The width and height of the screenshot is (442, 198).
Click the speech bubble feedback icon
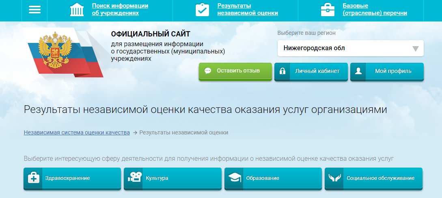pos(208,71)
